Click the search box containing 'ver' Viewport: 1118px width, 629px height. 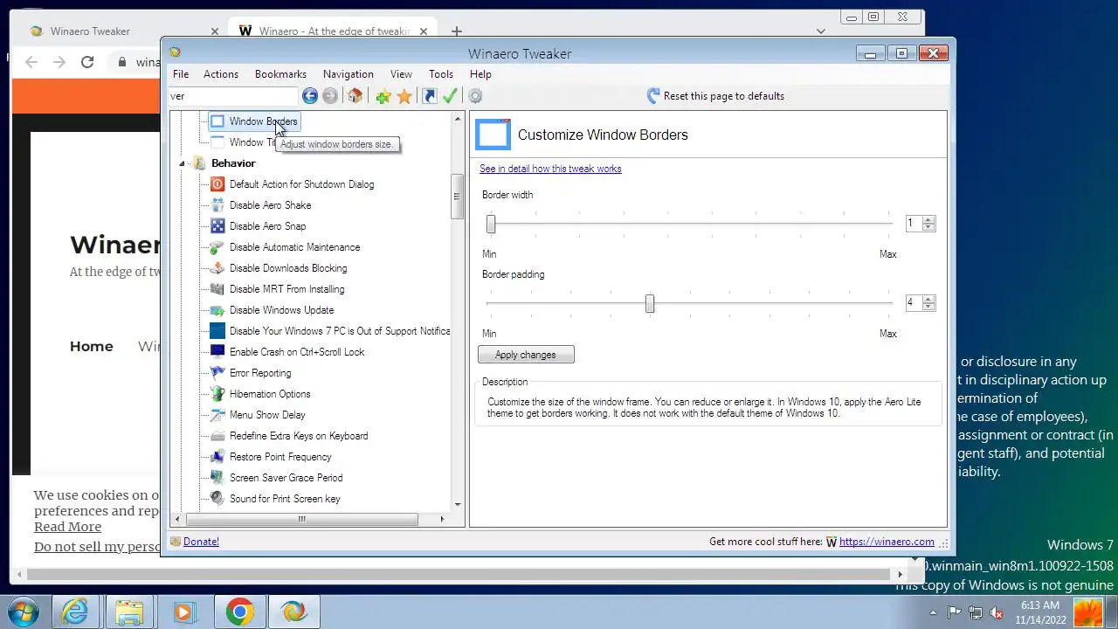pos(233,96)
